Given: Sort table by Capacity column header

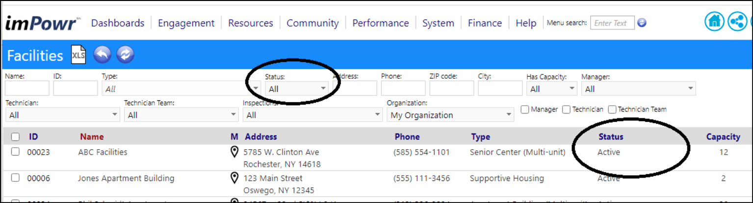Looking at the screenshot, I should coord(723,137).
